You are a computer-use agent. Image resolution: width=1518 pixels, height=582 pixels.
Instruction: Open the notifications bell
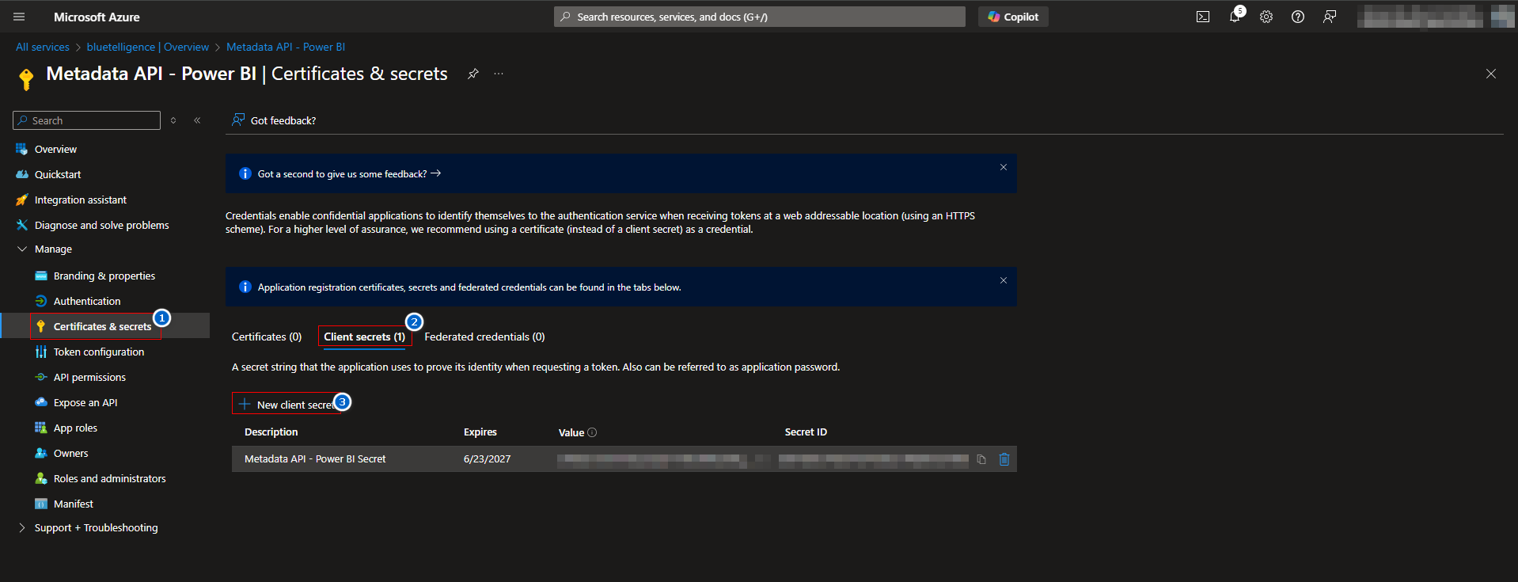1234,17
